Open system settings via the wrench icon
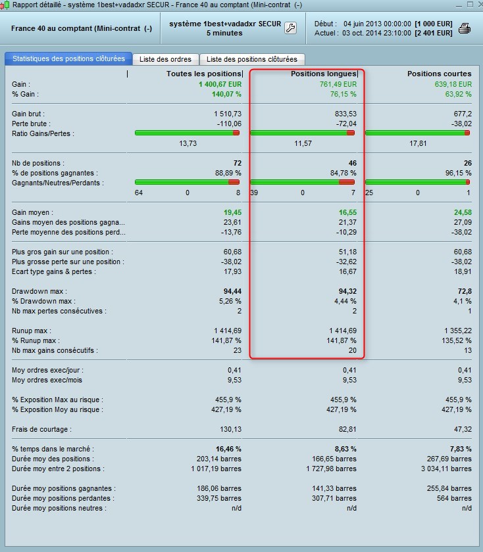The width and height of the screenshot is (483, 552). 290,28
